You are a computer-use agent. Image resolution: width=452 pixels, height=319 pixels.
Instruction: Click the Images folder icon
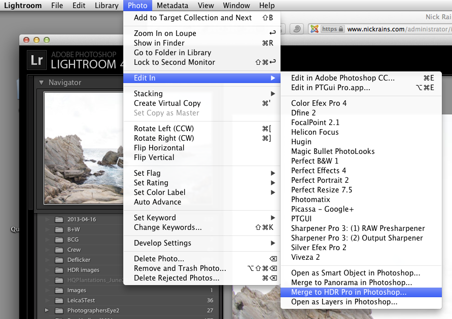(59, 291)
